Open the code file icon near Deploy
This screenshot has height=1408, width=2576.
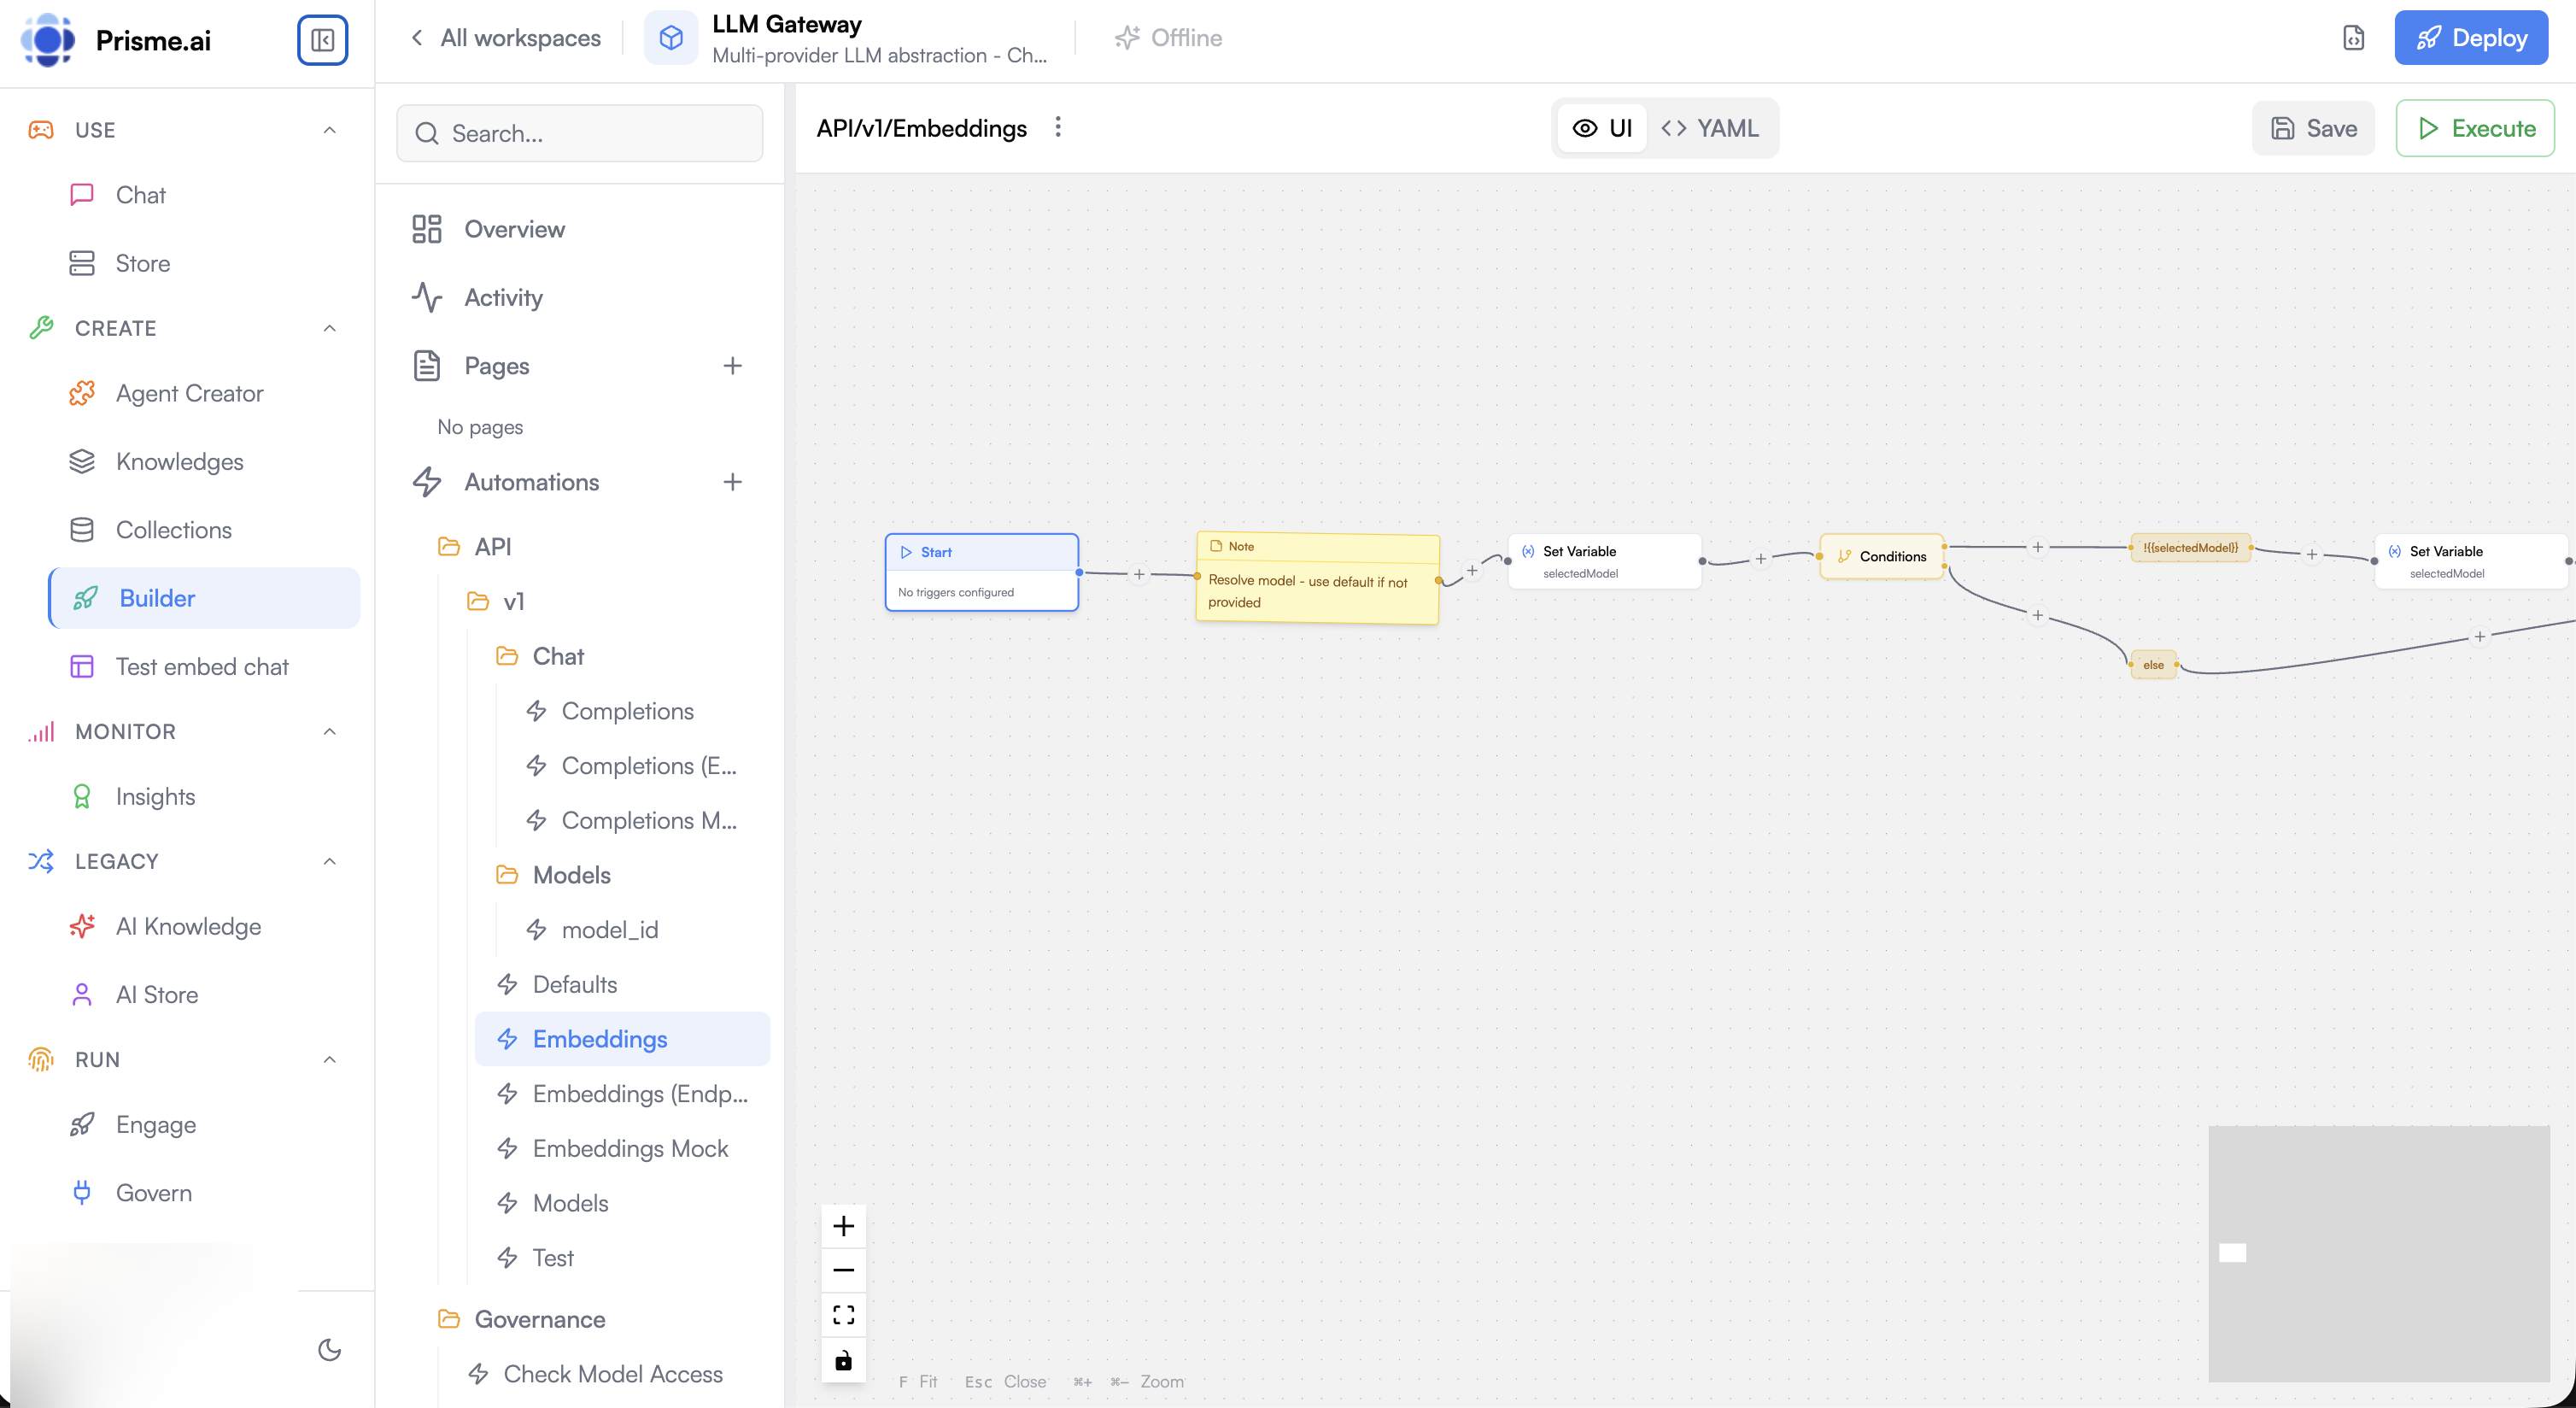click(x=2354, y=38)
